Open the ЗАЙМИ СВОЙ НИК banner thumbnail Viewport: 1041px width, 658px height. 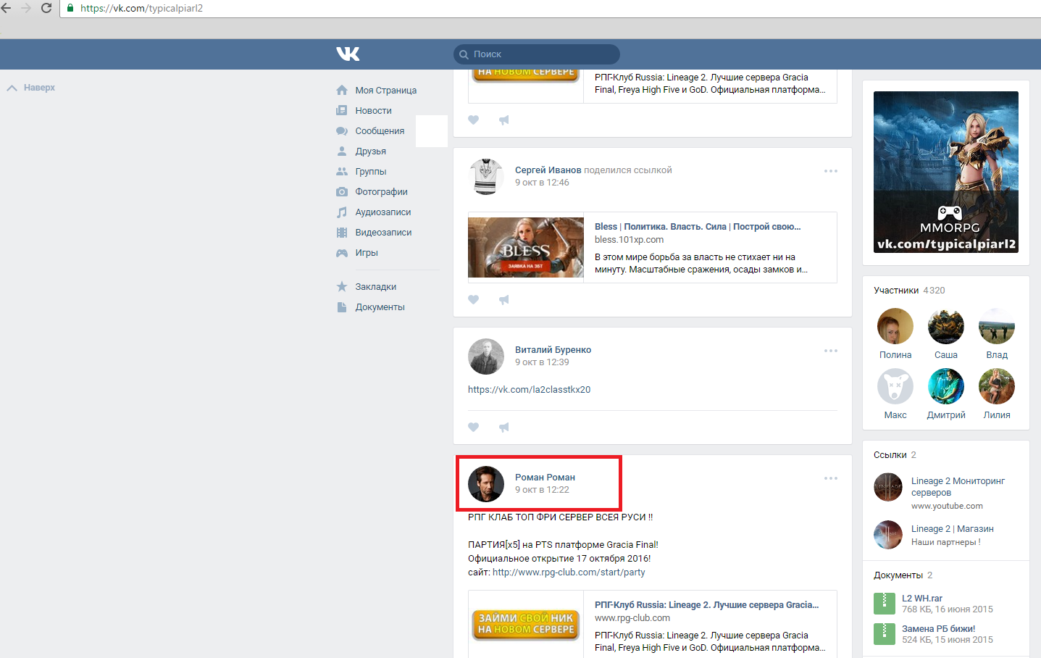526,624
